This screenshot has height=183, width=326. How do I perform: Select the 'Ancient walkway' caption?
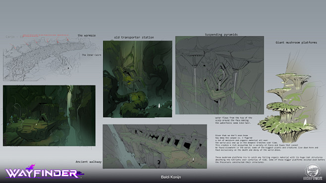point(89,162)
